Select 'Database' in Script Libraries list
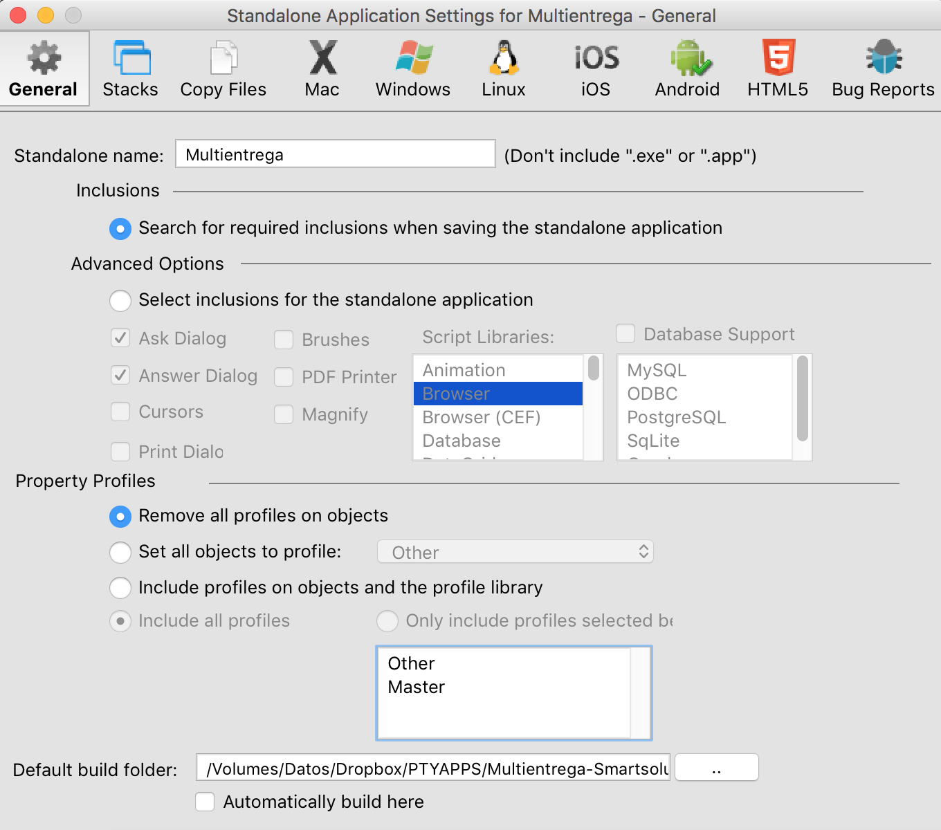The width and height of the screenshot is (941, 830). (498, 441)
